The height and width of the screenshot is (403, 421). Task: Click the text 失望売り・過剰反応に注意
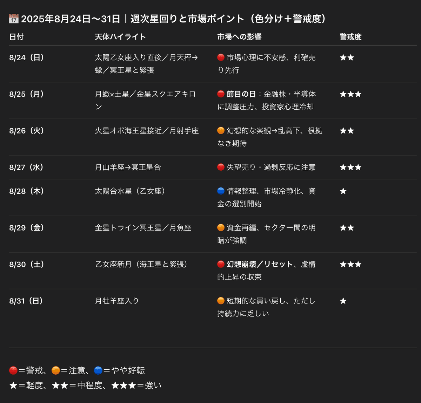click(x=271, y=167)
